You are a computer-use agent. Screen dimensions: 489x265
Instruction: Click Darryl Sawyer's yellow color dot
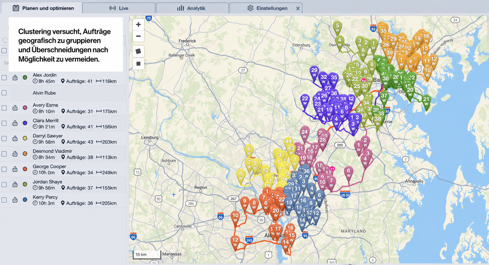coord(25,138)
